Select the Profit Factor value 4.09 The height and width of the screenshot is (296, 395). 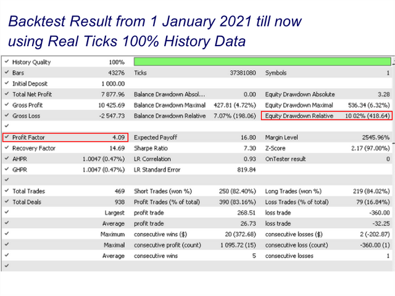(118, 138)
